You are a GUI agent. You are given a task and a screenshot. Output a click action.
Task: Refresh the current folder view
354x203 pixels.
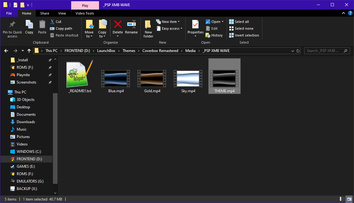click(298, 51)
